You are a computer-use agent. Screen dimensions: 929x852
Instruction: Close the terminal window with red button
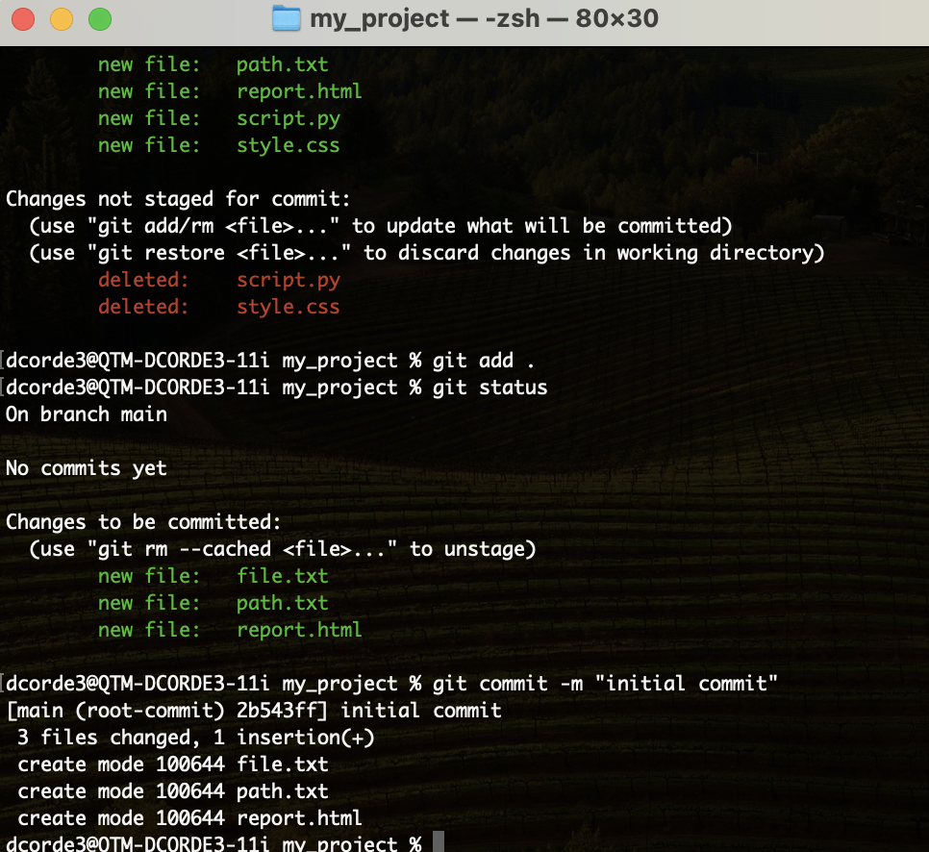pyautogui.click(x=23, y=18)
